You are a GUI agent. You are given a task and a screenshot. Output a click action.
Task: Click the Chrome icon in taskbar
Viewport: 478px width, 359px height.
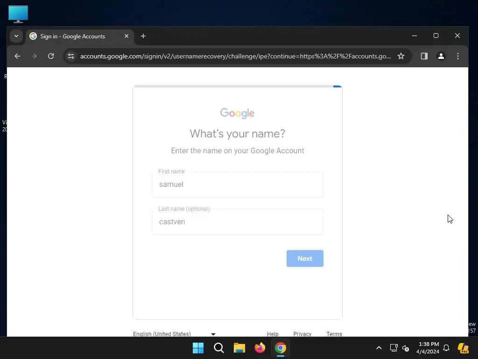(281, 348)
